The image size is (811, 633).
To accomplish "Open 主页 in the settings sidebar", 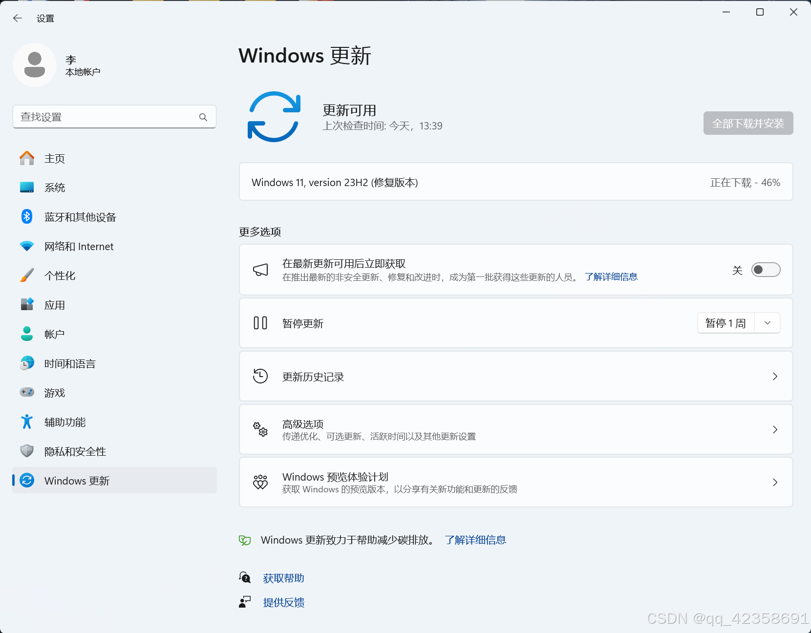I will (114, 158).
